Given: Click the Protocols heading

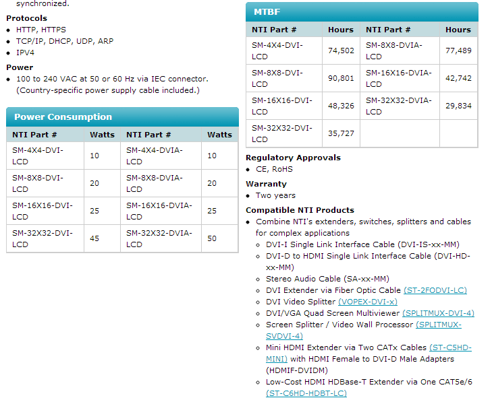Looking at the screenshot, I should pyautogui.click(x=27, y=18).
